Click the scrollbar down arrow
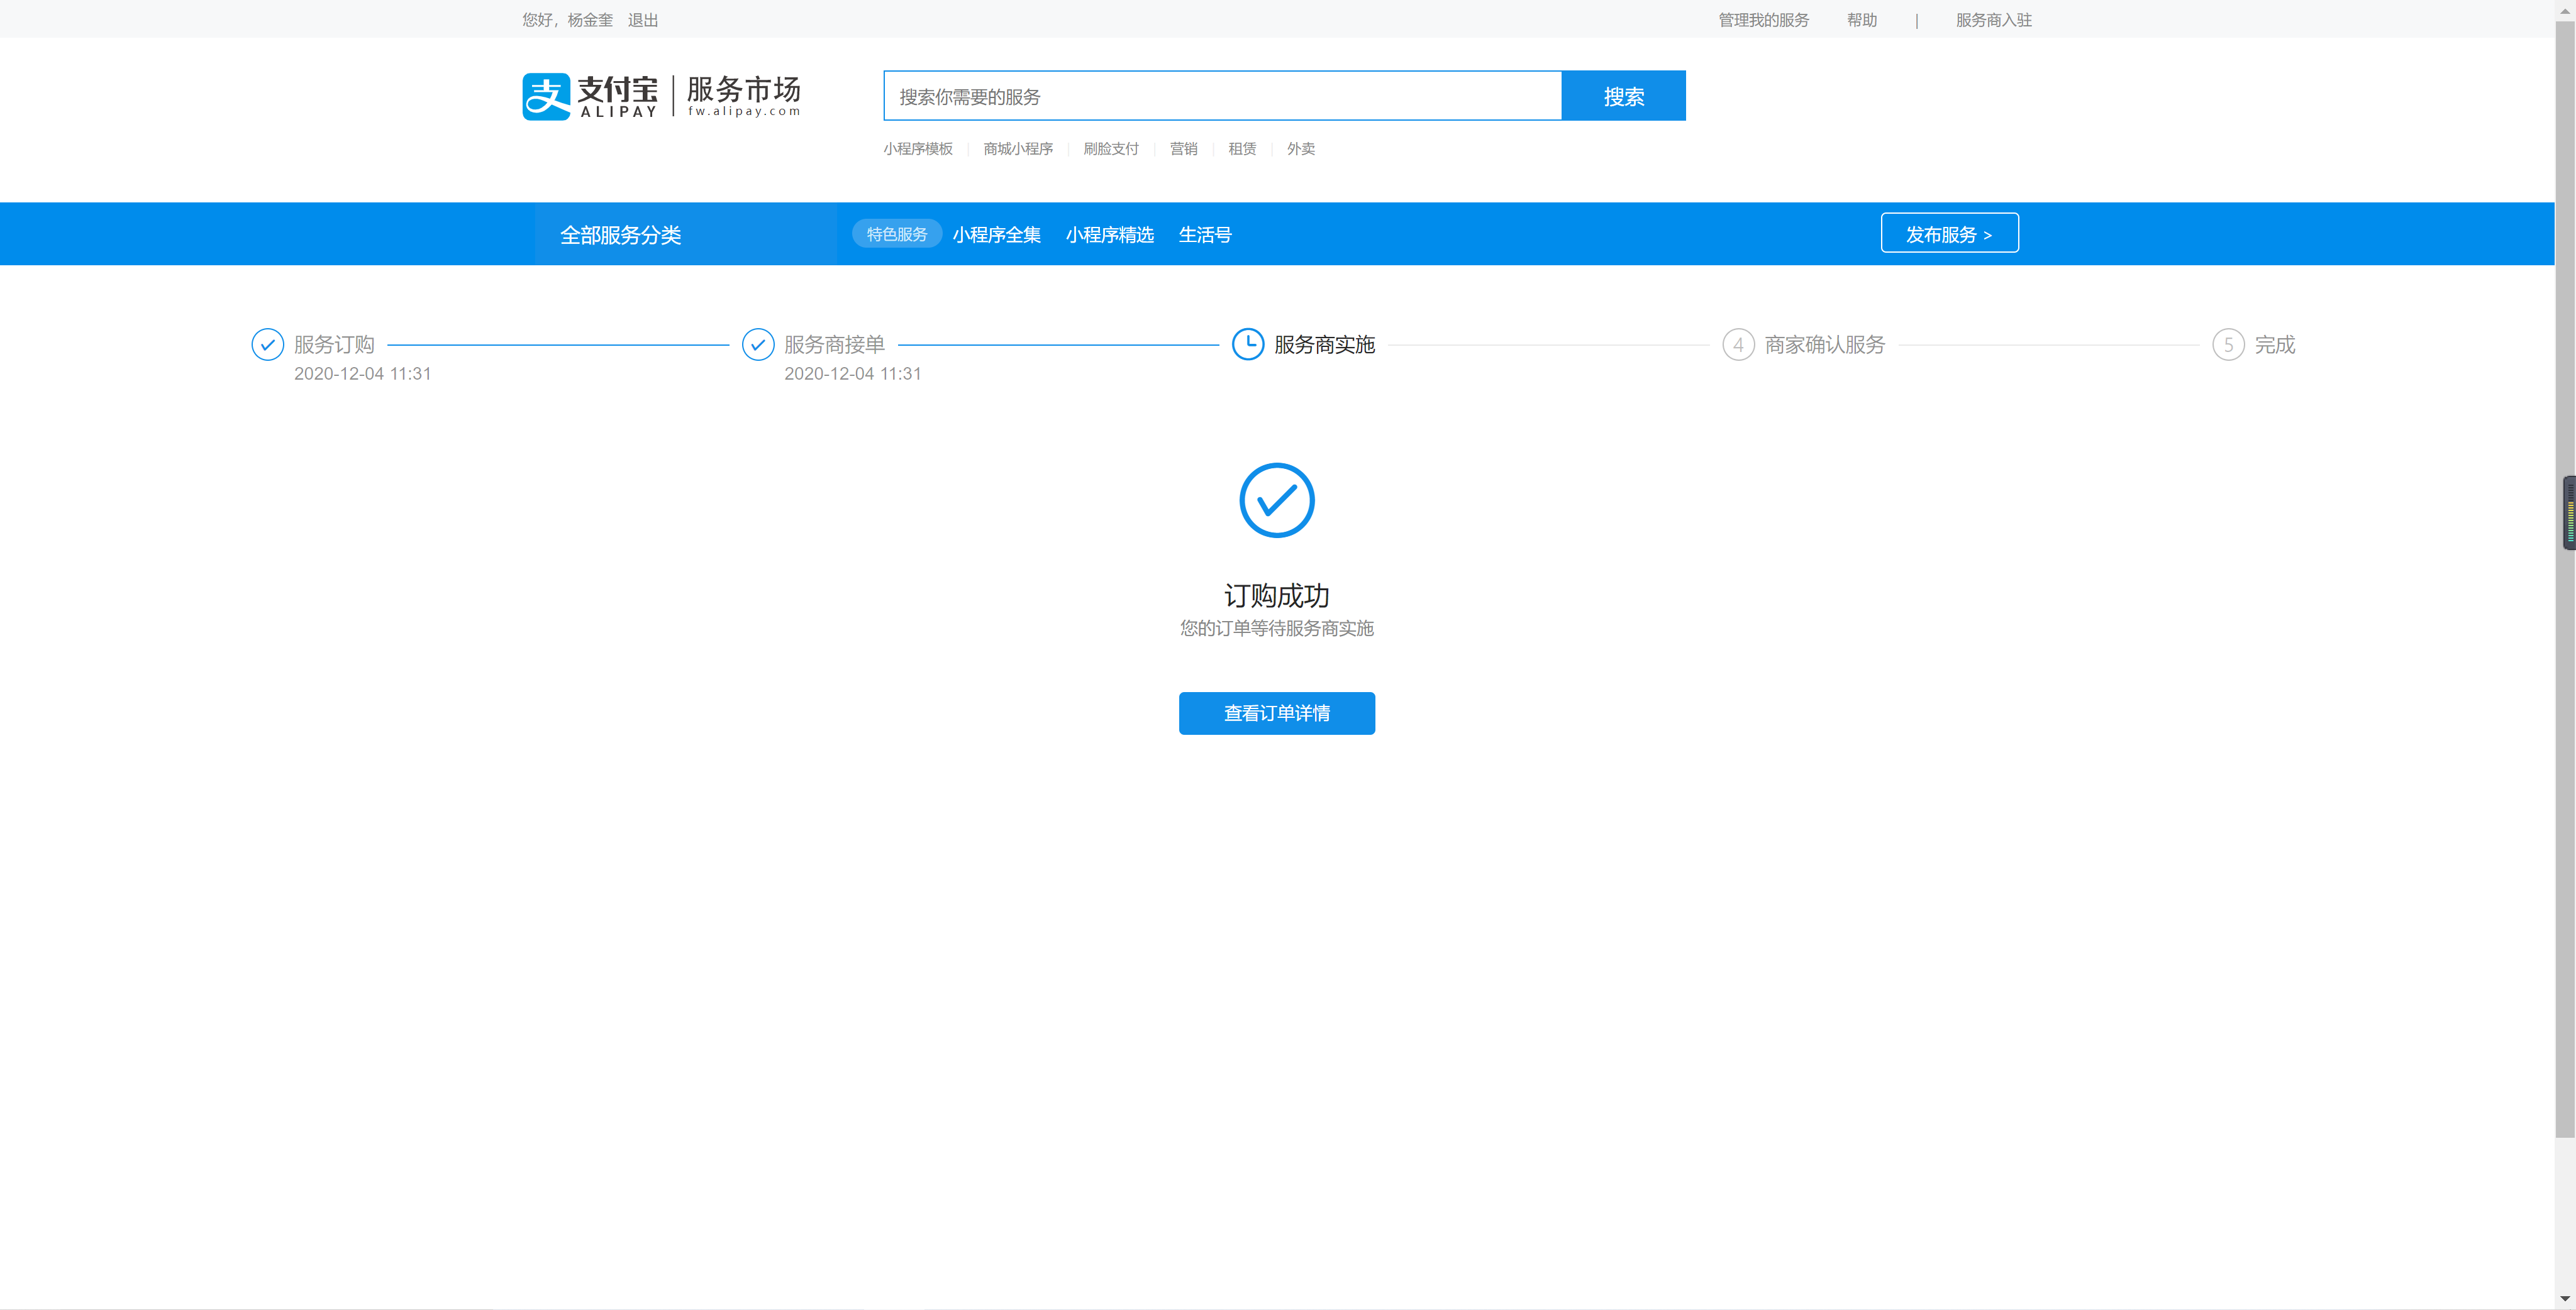The width and height of the screenshot is (2576, 1310). pos(2565,1298)
